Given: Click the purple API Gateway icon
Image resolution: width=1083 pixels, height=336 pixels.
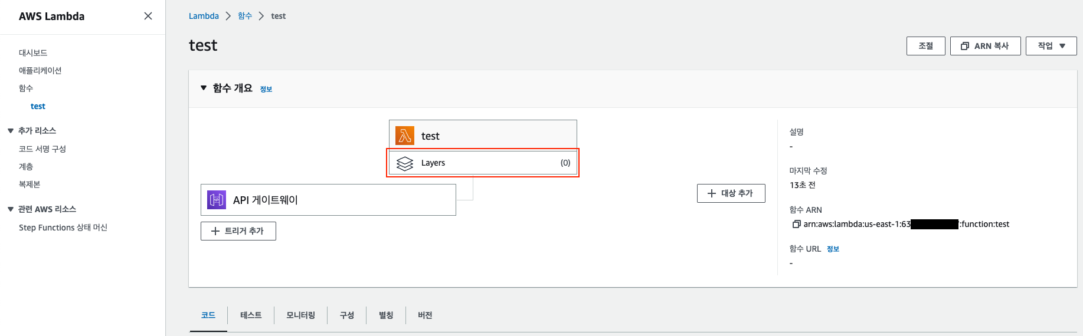Looking at the screenshot, I should coord(217,200).
